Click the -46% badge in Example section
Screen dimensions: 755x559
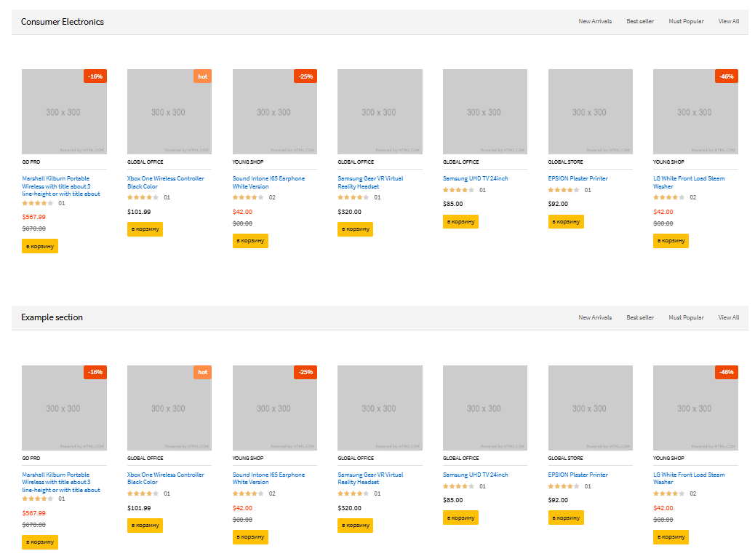tap(726, 372)
